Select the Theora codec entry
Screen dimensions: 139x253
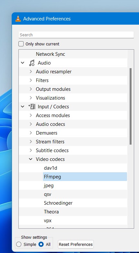(51, 212)
